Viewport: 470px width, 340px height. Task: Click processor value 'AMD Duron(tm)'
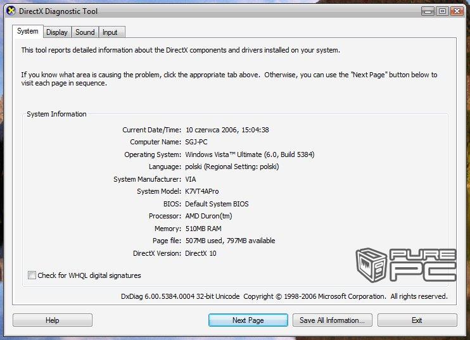click(x=208, y=216)
